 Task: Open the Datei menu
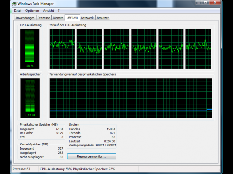17,11
